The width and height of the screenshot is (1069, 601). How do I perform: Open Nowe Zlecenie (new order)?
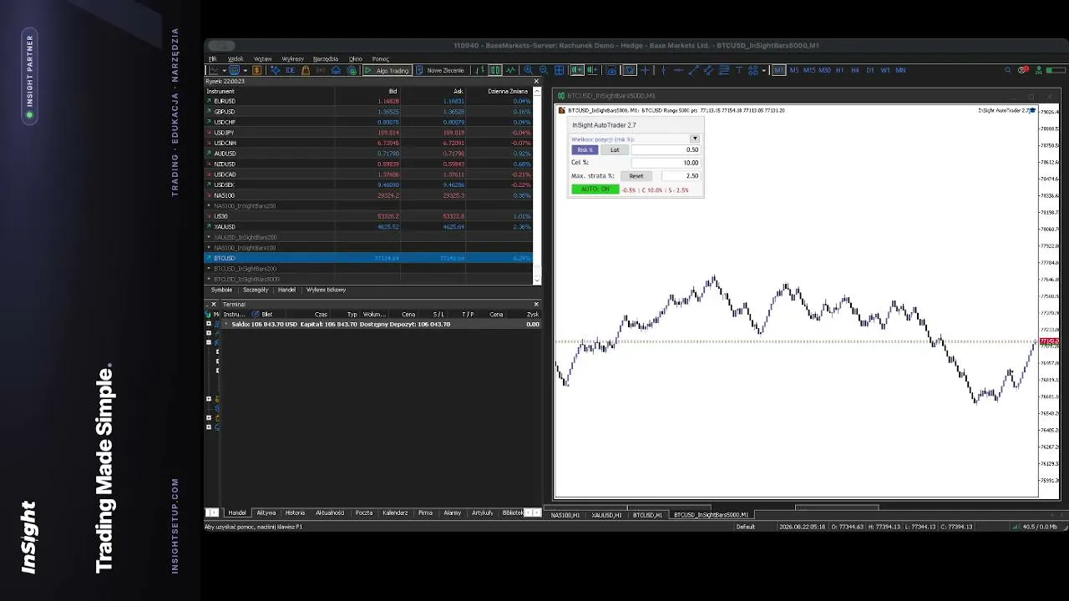[439, 70]
